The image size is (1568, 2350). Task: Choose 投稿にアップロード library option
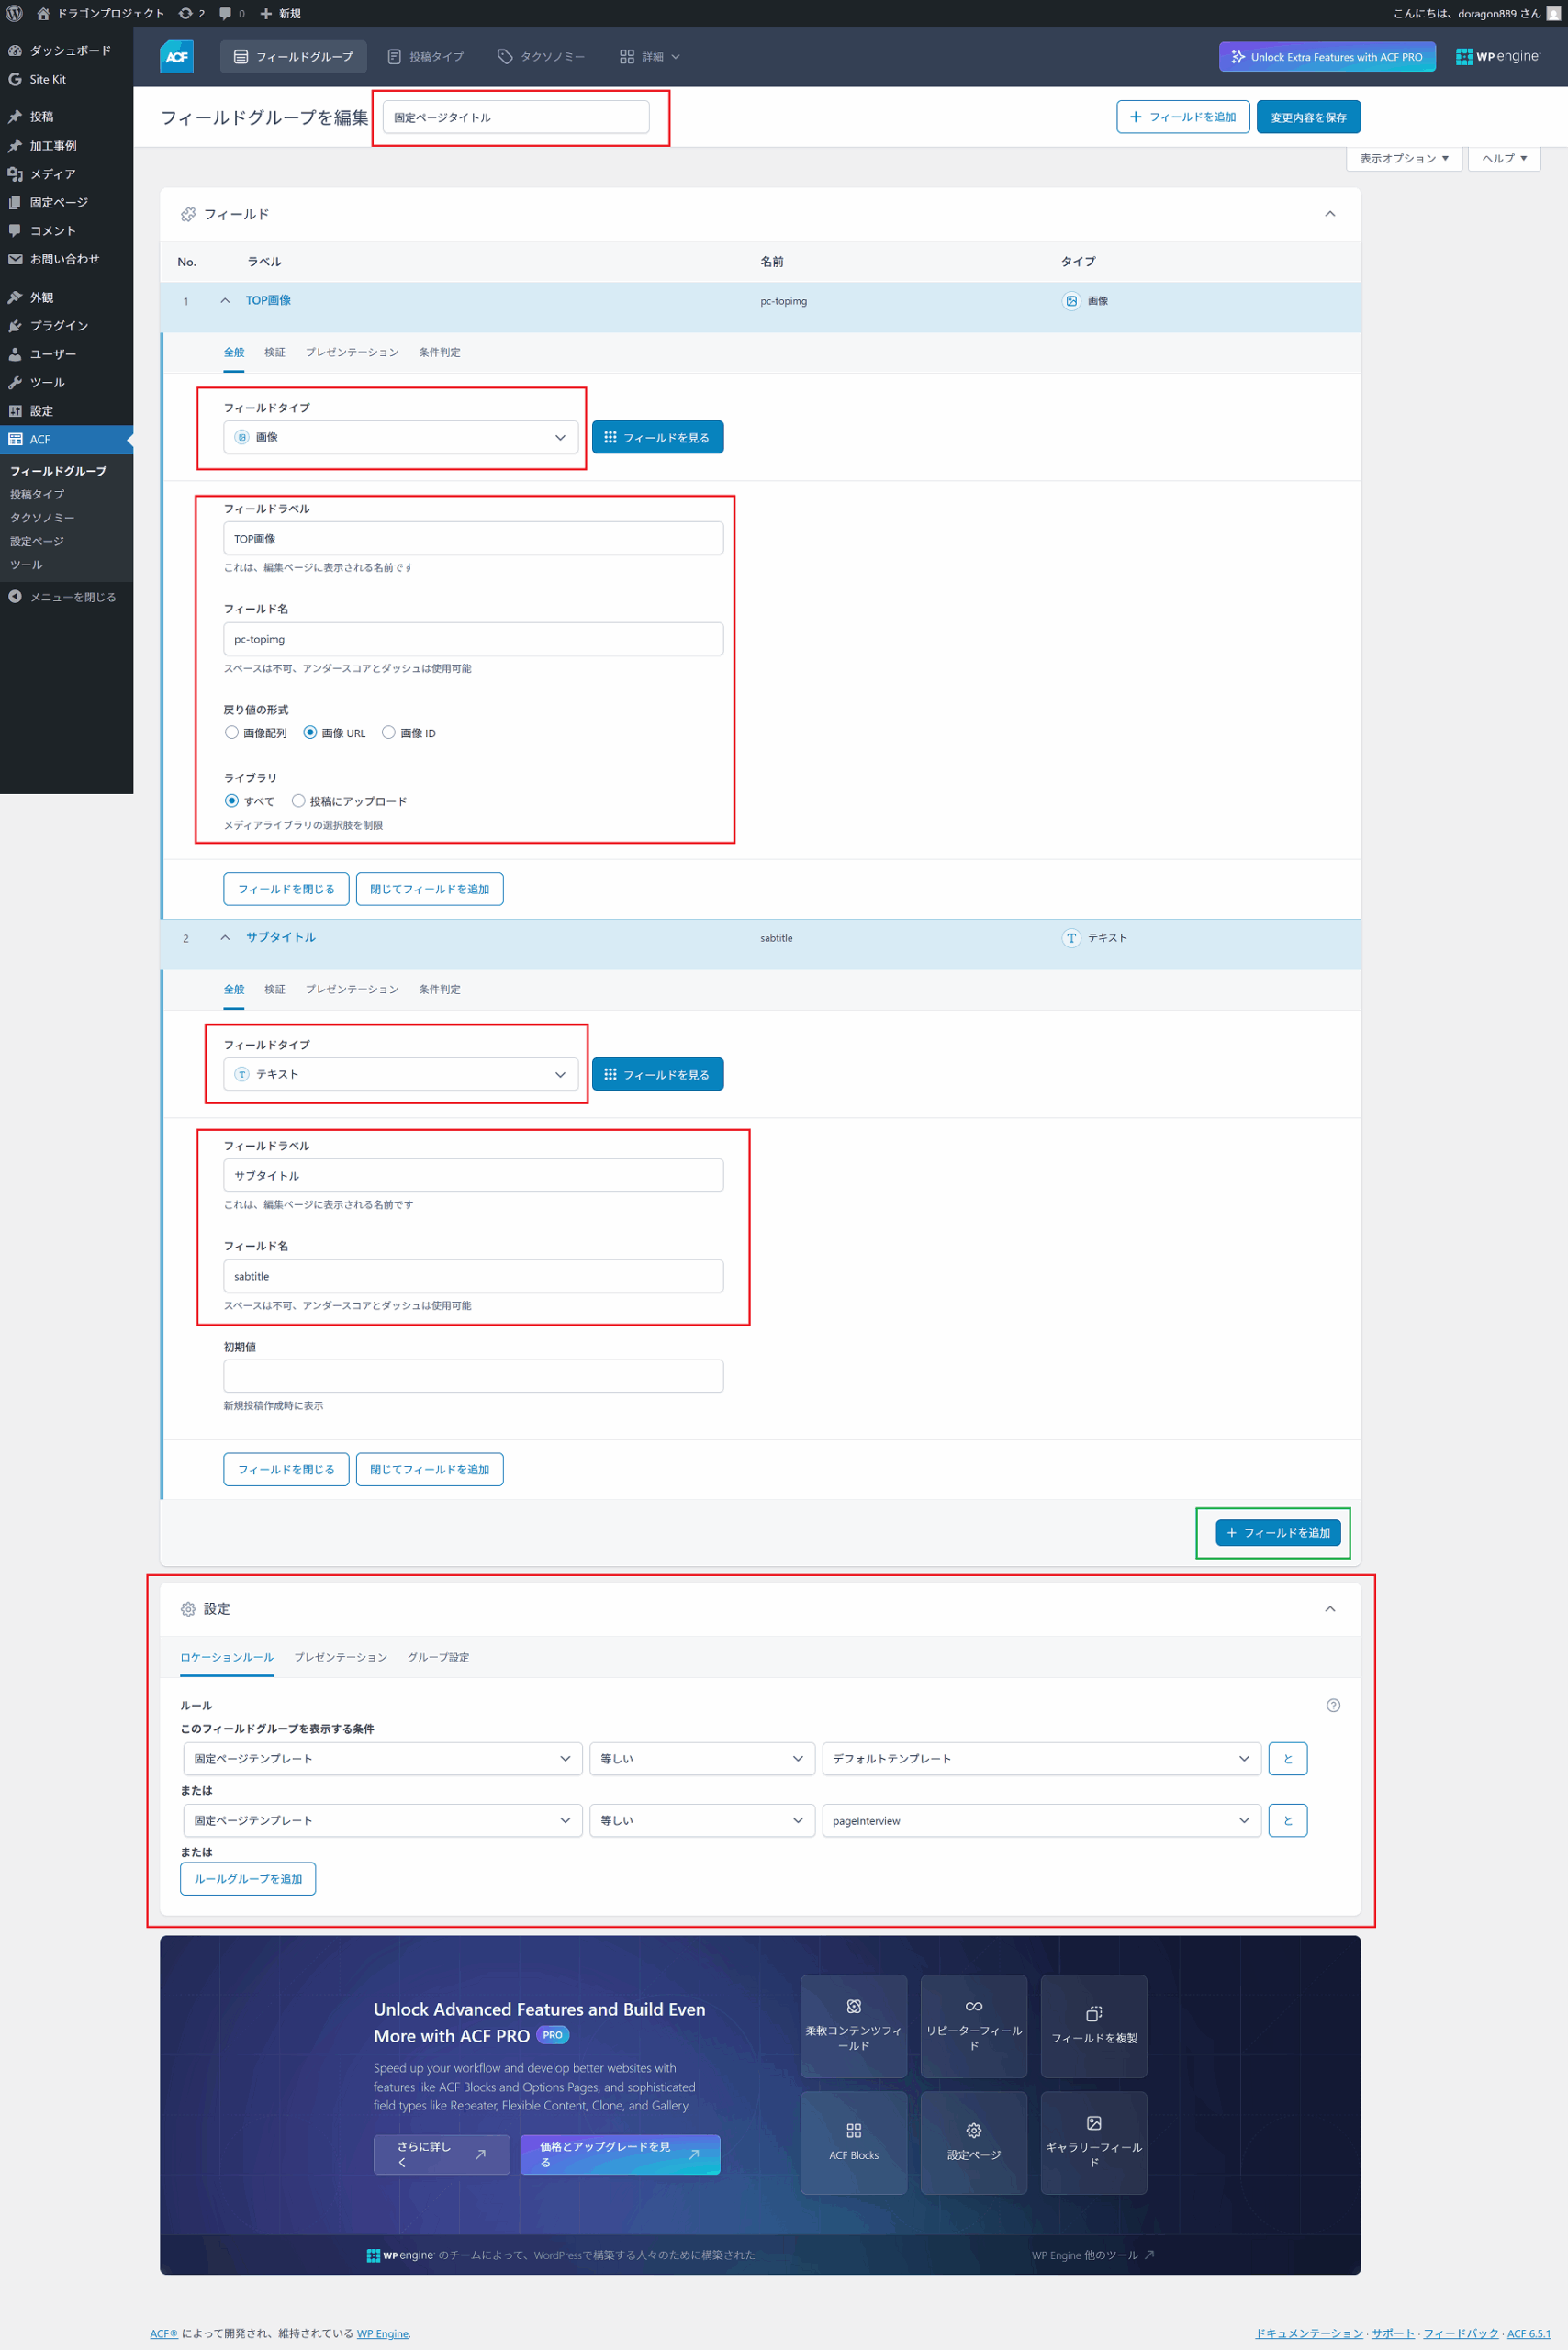(x=298, y=800)
